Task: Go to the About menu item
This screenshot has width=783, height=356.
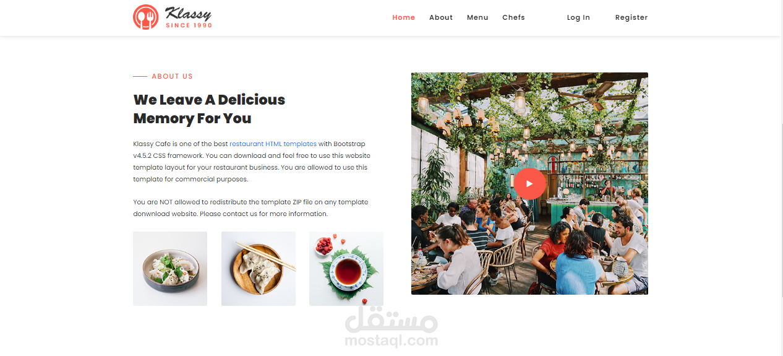Action: click(x=441, y=17)
